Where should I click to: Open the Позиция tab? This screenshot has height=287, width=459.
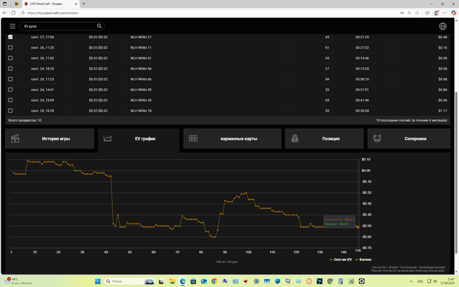[x=325, y=139]
